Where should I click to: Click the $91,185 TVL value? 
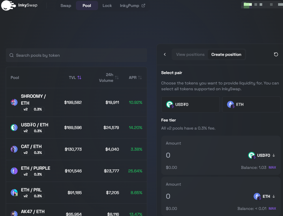[74, 193]
